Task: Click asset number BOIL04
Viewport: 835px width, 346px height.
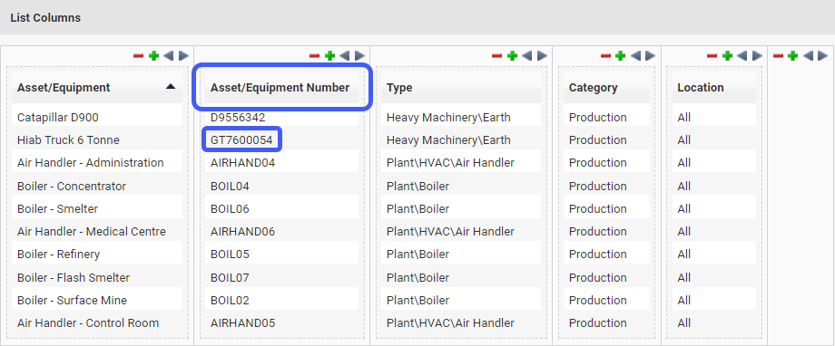Action: click(x=230, y=186)
